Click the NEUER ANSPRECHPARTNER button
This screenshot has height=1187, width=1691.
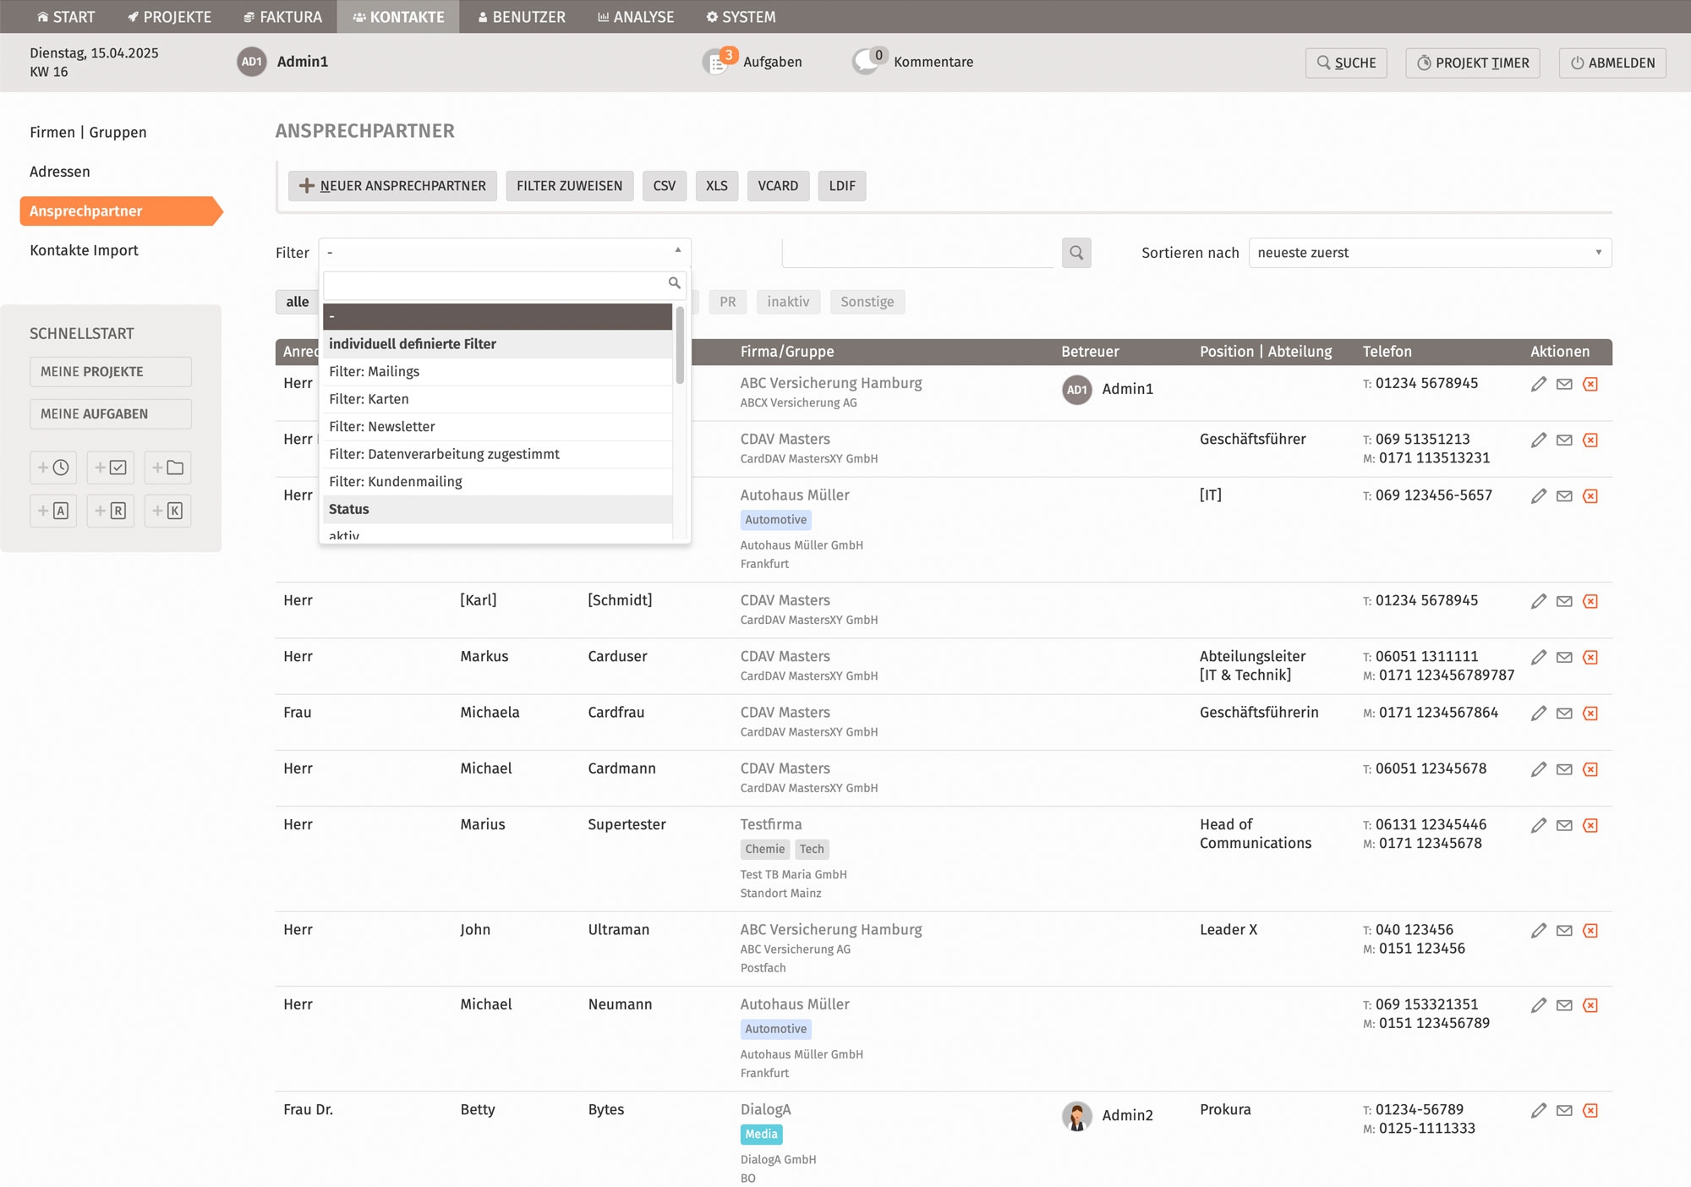click(392, 186)
